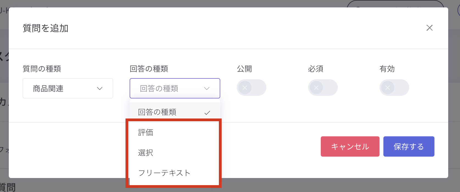Enable the 公開 toggle switch

coord(251,87)
